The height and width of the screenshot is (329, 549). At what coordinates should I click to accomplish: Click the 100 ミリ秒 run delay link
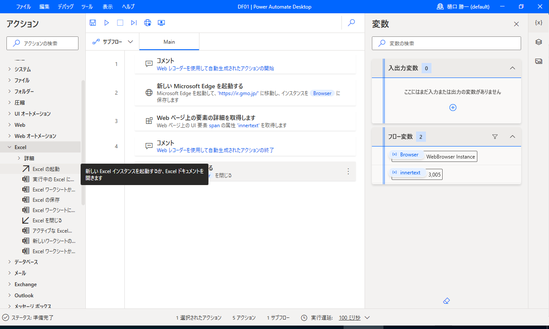click(350, 318)
